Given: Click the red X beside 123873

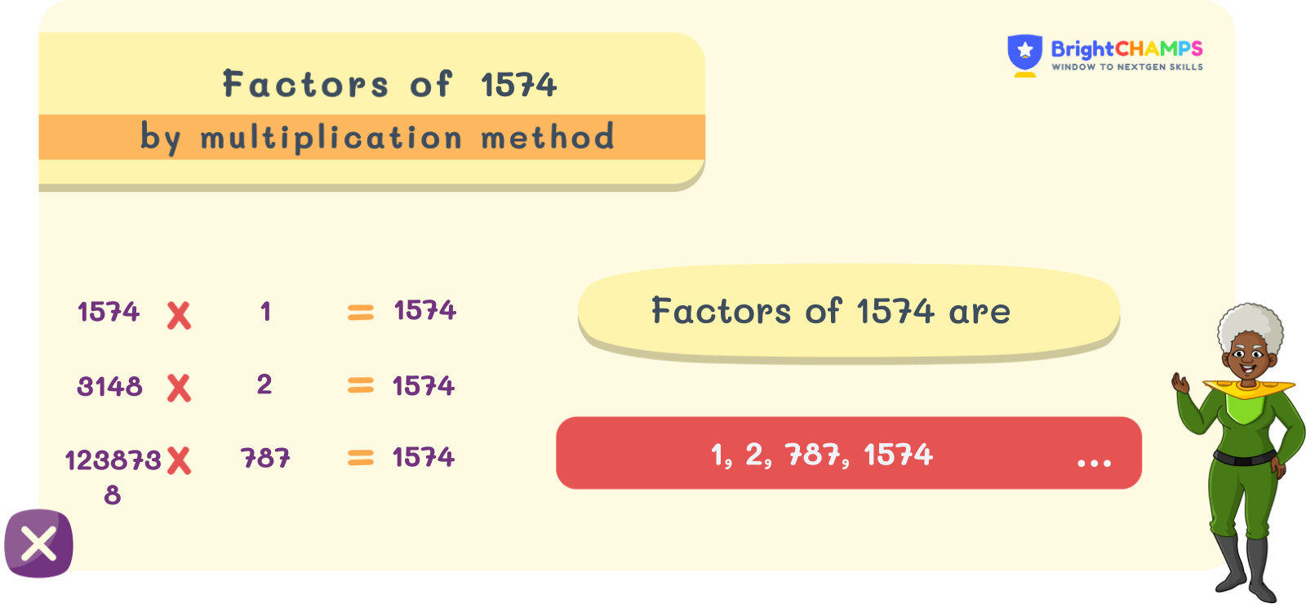Looking at the screenshot, I should [x=179, y=461].
